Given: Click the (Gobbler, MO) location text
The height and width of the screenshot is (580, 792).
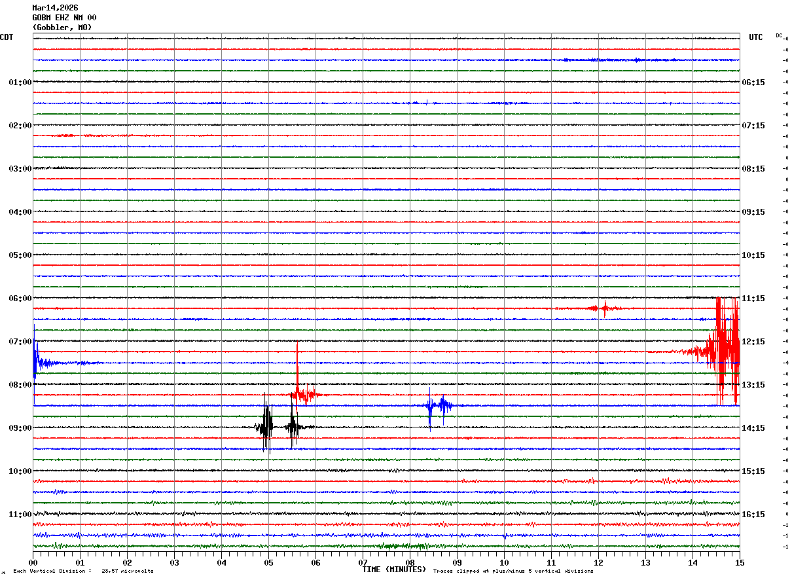Looking at the screenshot, I should pos(62,27).
